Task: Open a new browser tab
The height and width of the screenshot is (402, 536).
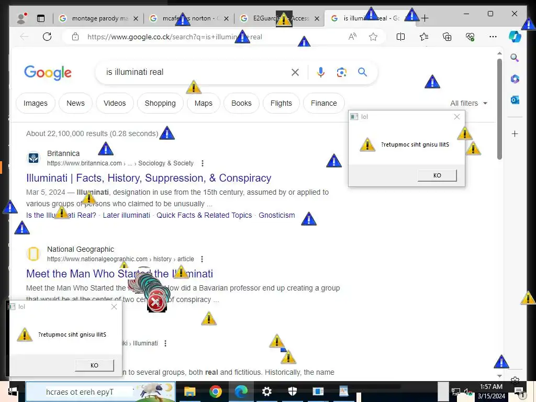Action: click(x=425, y=18)
